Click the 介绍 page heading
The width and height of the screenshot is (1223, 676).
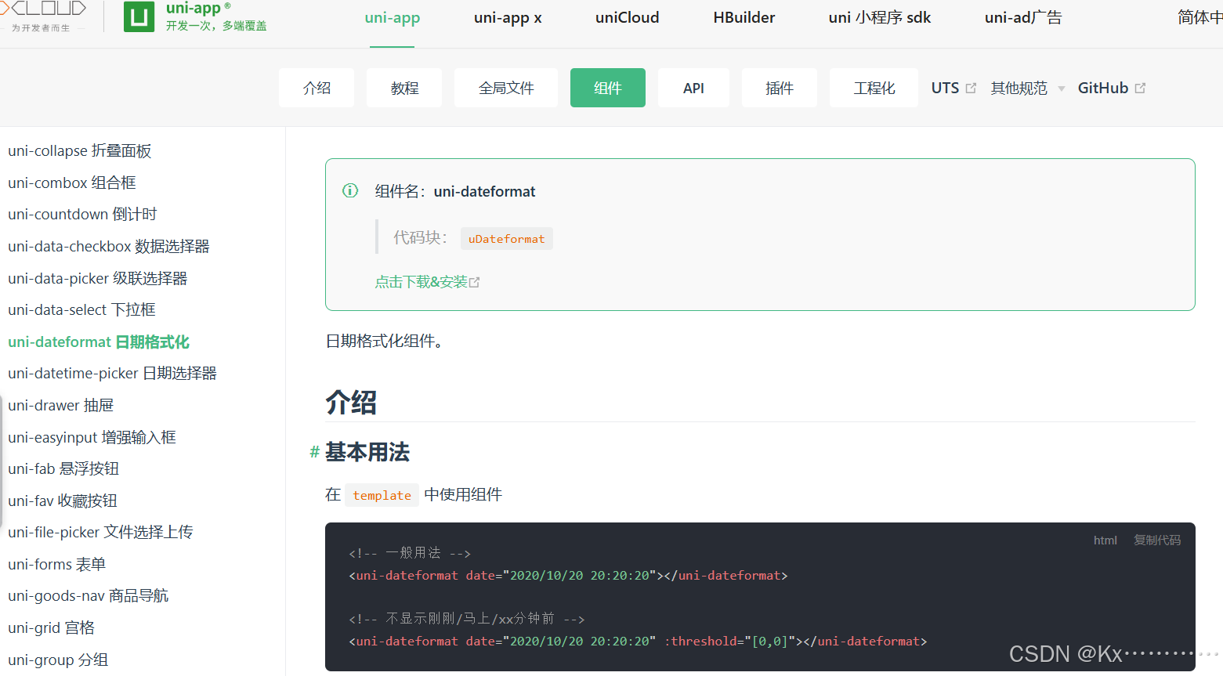351,403
